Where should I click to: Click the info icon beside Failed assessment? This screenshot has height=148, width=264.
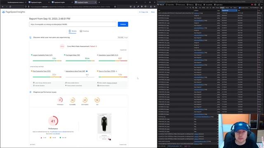[96, 46]
